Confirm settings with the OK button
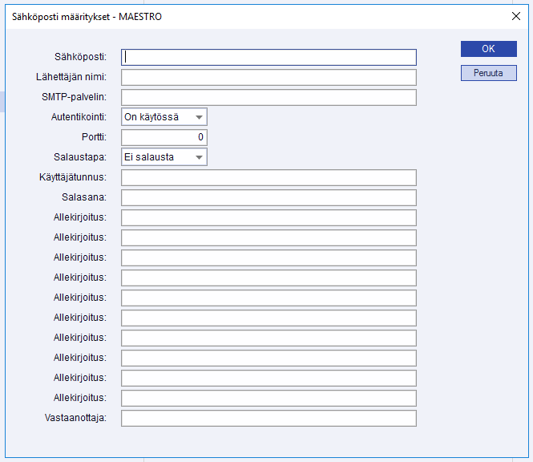Screen dimensions: 533x462 coord(488,49)
